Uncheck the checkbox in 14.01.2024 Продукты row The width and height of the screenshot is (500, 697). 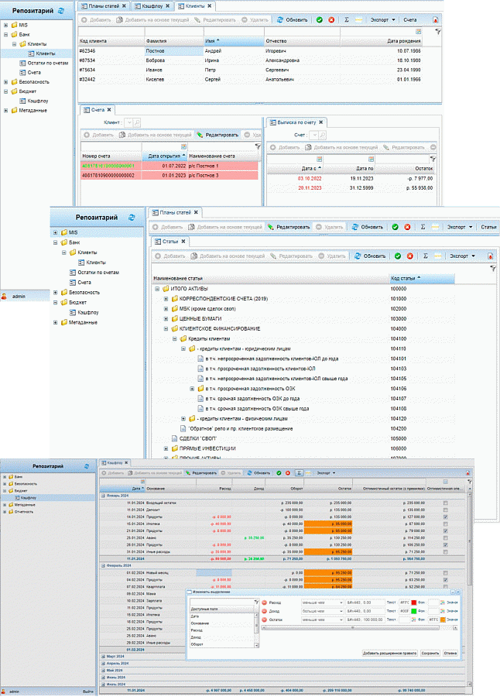tap(445, 517)
